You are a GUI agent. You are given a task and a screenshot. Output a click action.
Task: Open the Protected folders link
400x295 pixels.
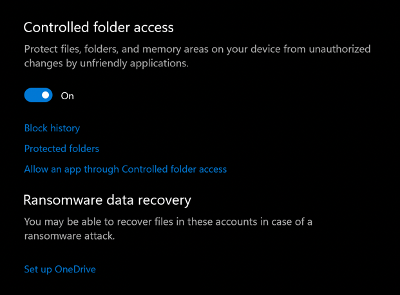point(62,149)
